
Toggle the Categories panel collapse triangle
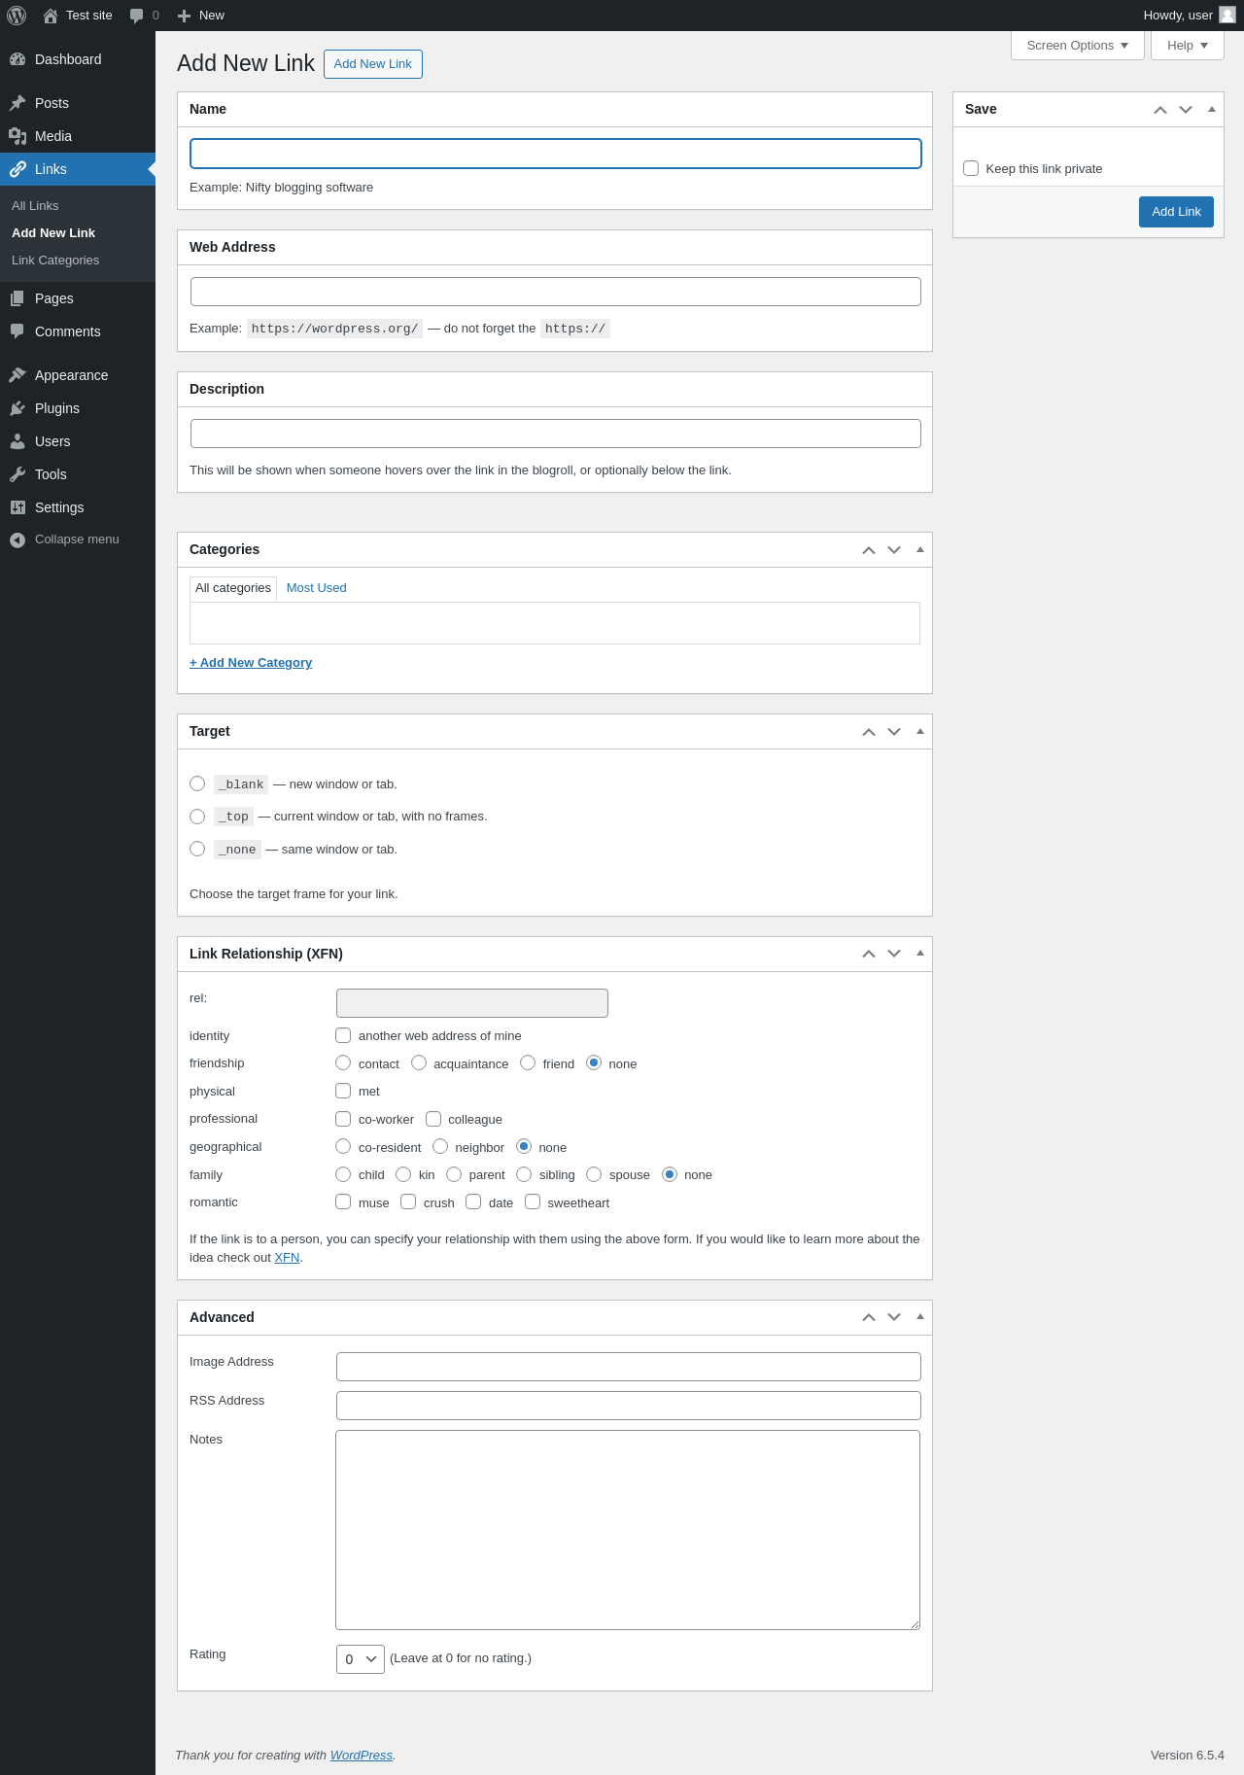point(920,549)
